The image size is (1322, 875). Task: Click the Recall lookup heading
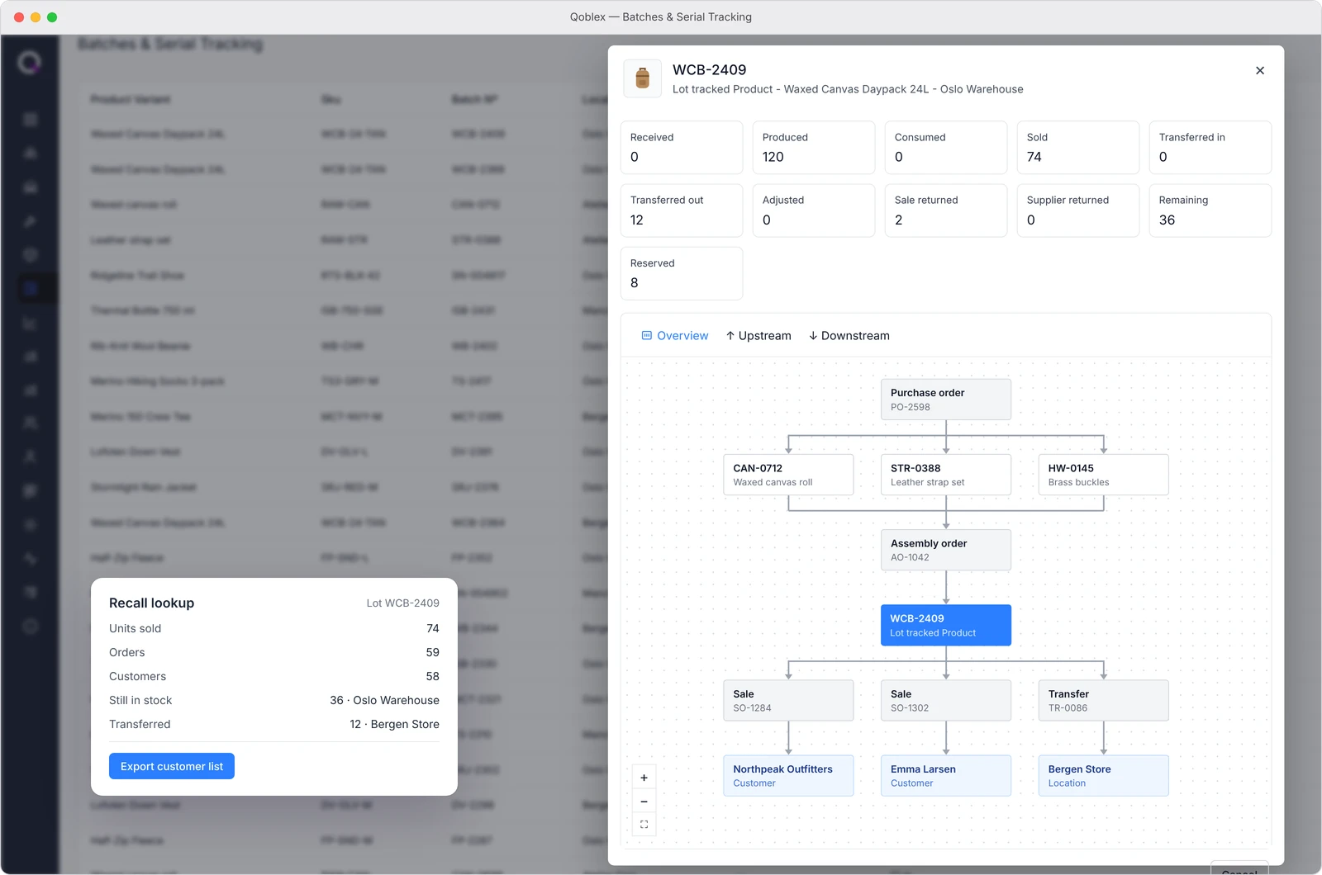152,603
